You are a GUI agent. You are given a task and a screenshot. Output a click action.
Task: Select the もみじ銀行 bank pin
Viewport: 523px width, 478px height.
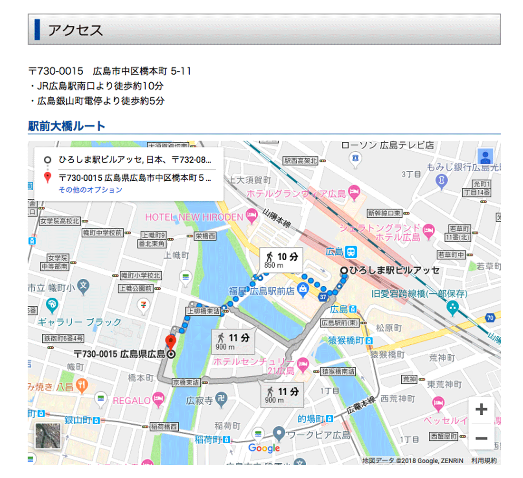442,182
